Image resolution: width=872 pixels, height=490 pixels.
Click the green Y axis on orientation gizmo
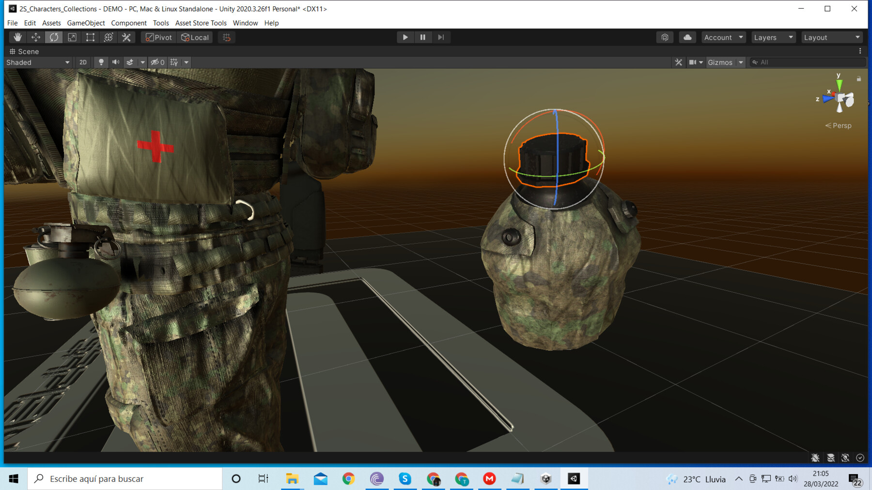(x=839, y=83)
